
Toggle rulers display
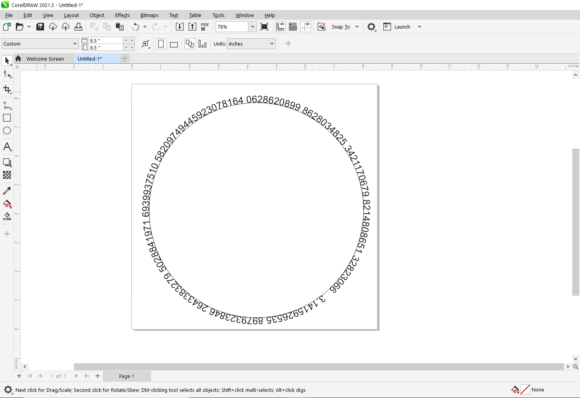280,27
